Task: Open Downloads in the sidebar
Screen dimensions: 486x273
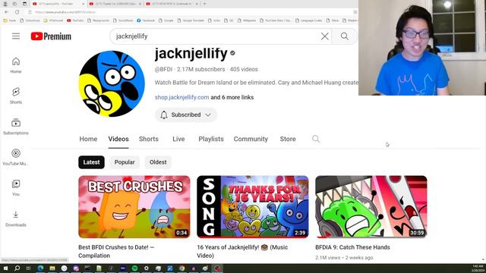Action: tap(16, 218)
